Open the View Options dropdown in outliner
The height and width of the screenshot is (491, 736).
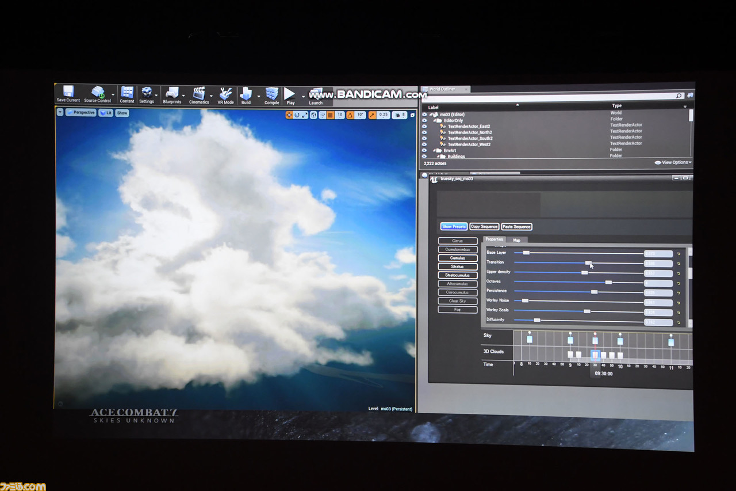click(x=673, y=162)
